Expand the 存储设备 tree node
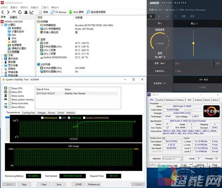222x188 pixels. point(2,72)
